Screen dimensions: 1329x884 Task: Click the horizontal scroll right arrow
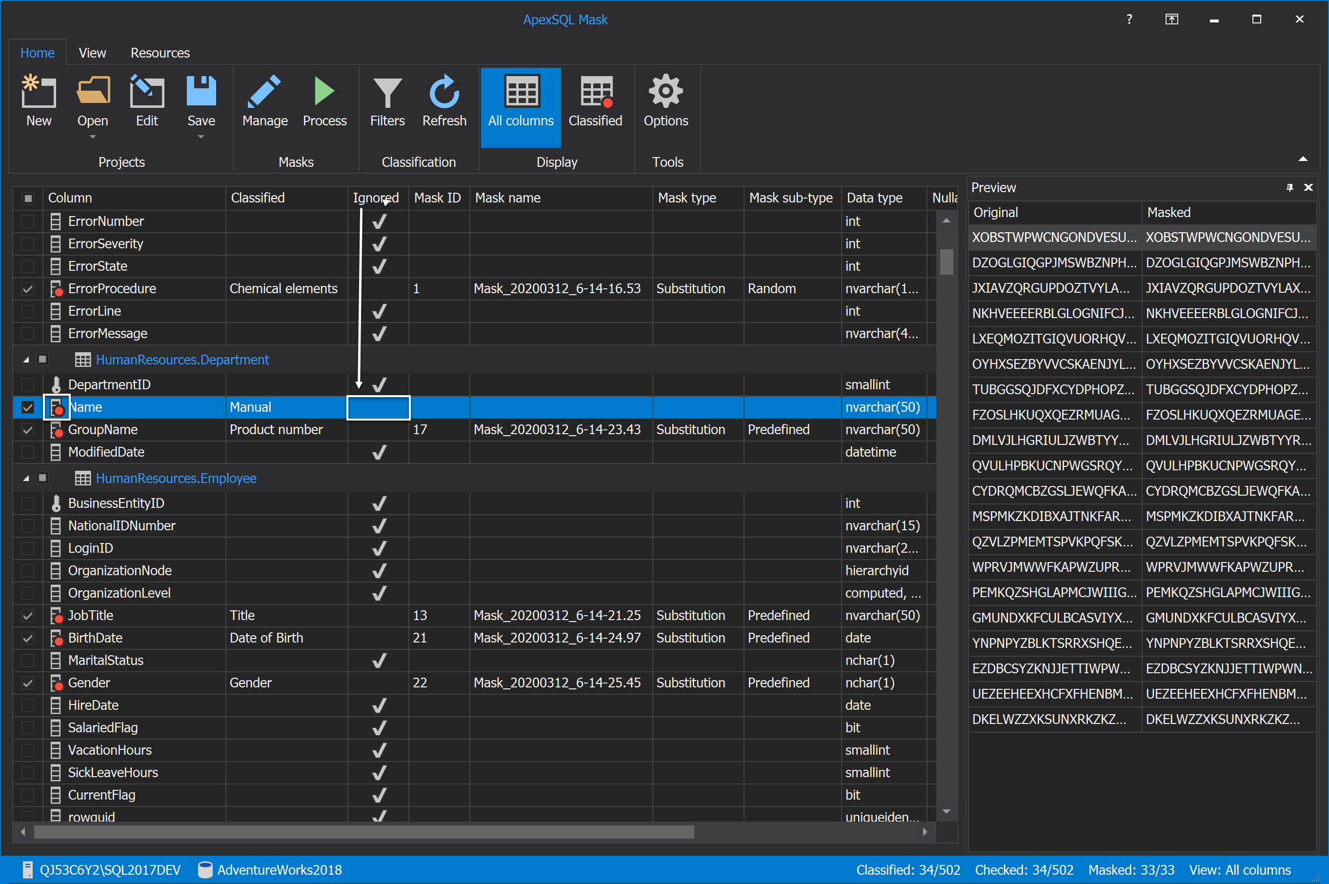pos(925,832)
